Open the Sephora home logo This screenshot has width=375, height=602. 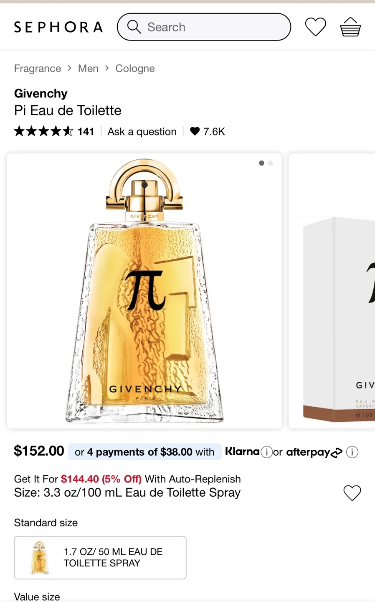[58, 27]
